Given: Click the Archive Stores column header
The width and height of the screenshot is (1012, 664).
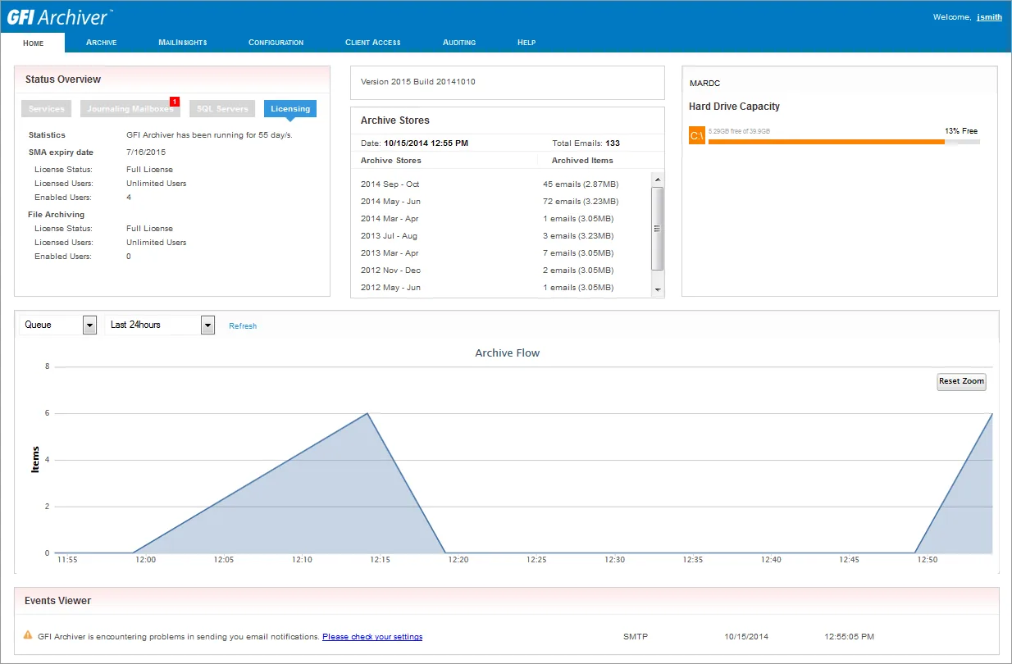Looking at the screenshot, I should pyautogui.click(x=391, y=160).
